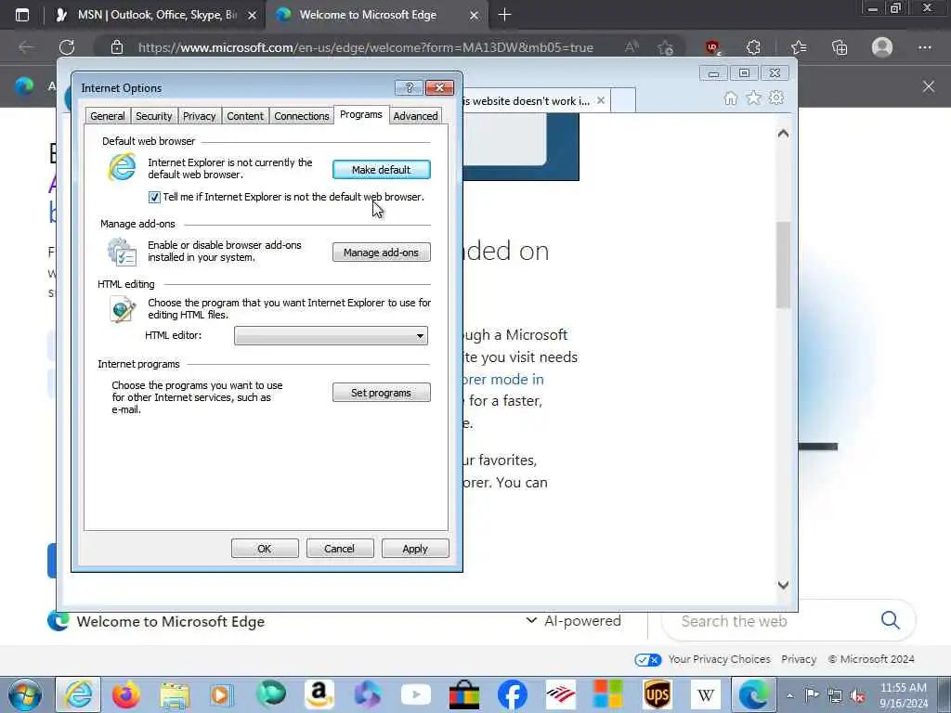Open the Microsoft tiles taskbar icon

point(608,694)
